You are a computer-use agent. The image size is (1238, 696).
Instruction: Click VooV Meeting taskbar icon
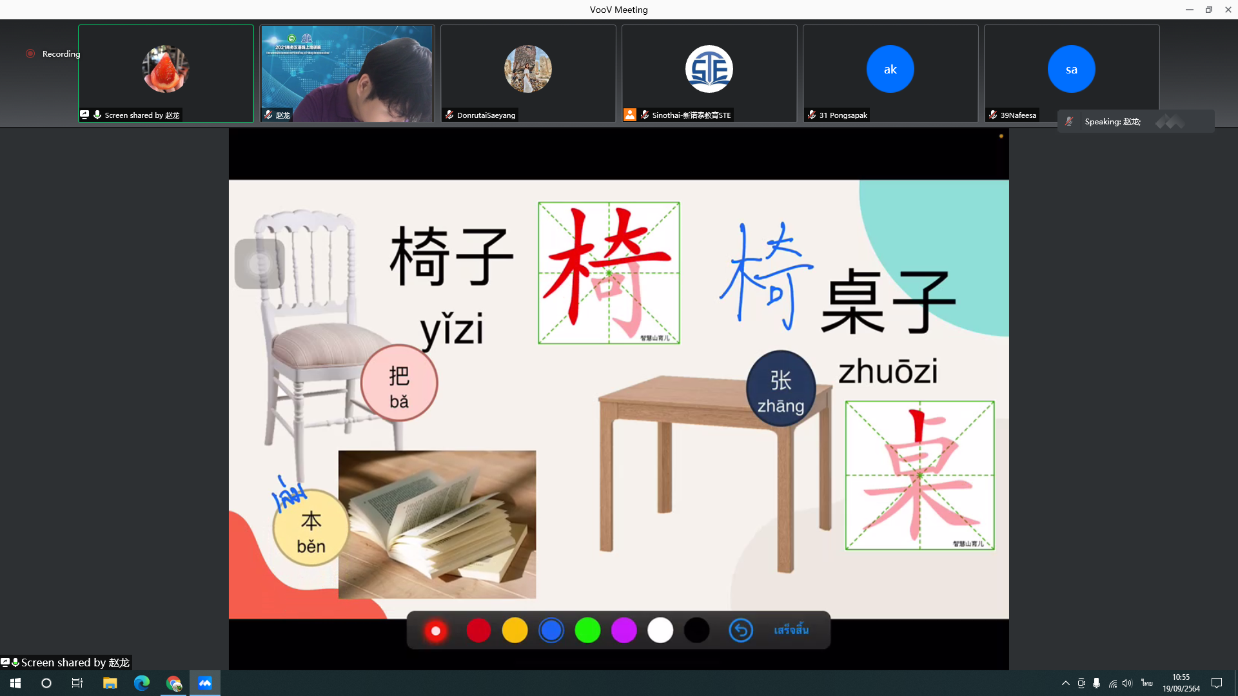205,683
